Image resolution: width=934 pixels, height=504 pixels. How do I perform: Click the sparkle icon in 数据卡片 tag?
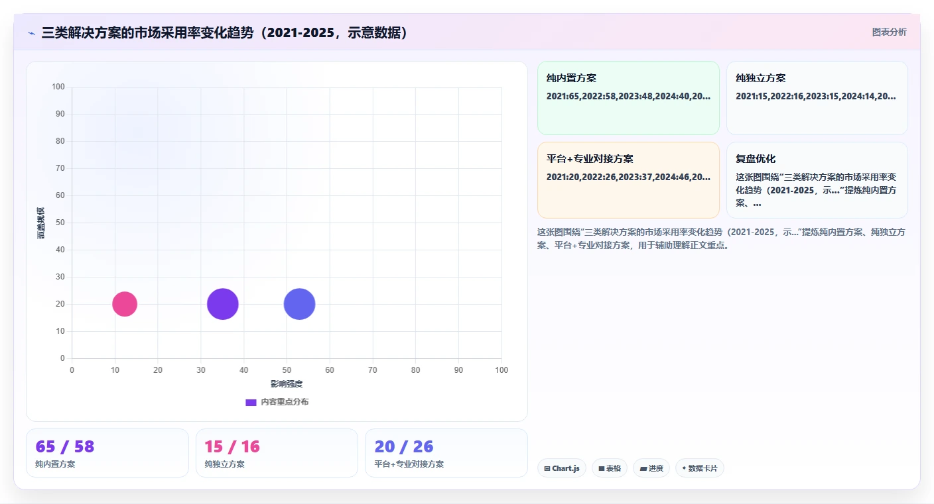tap(684, 468)
